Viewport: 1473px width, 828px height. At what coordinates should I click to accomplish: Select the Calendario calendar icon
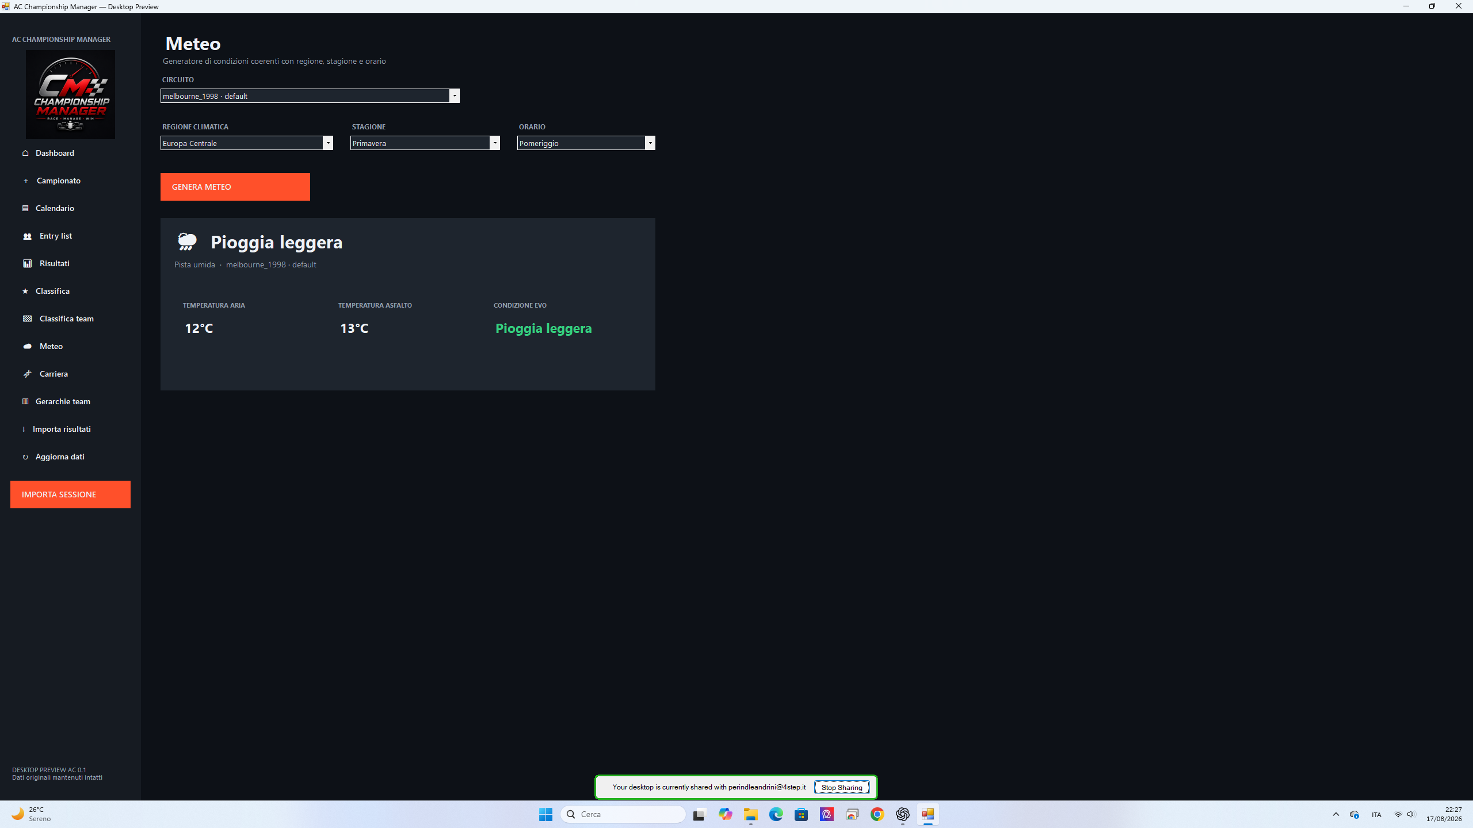[25, 208]
